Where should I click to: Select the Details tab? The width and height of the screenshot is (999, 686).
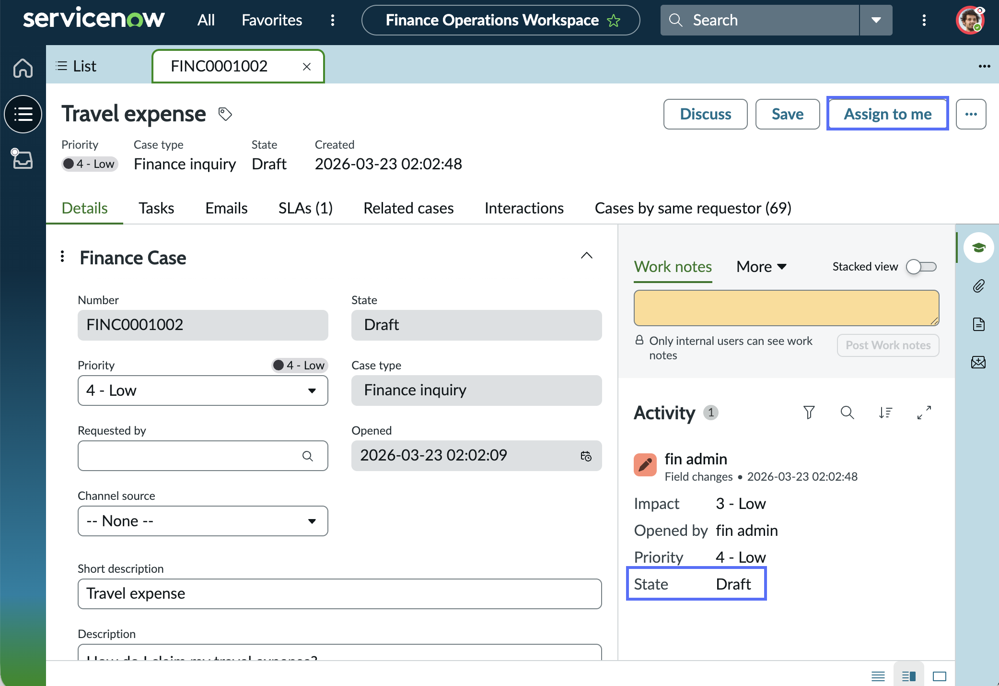[84, 208]
